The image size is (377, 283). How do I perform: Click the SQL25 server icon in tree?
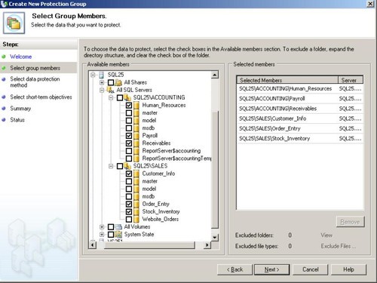click(x=101, y=75)
